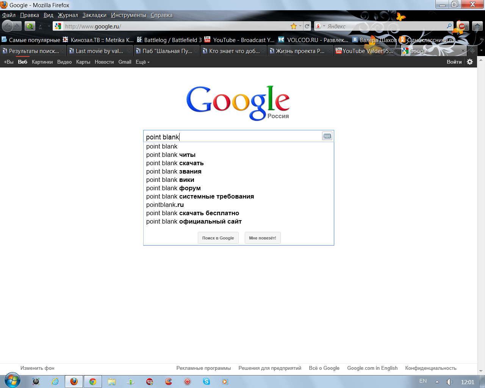Image resolution: width=485 pixels, height=388 pixels.
Task: Open the 'Кинозал.ТВ' bookmark
Action: tap(98, 40)
